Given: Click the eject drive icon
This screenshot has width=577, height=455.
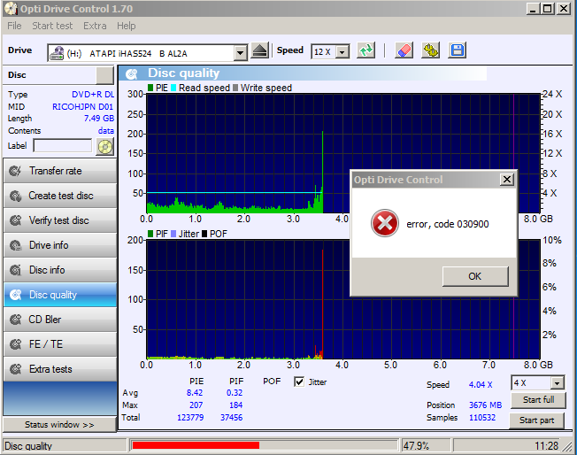Looking at the screenshot, I should click(260, 50).
